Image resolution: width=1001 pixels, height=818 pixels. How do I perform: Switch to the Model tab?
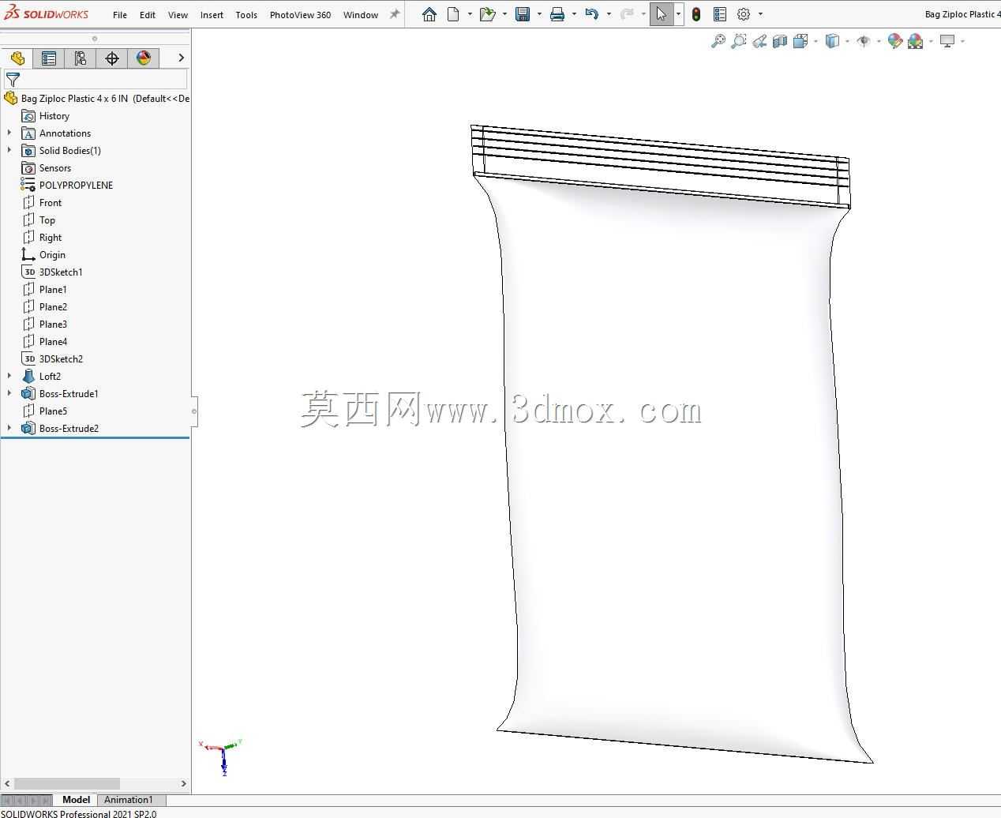tap(76, 800)
